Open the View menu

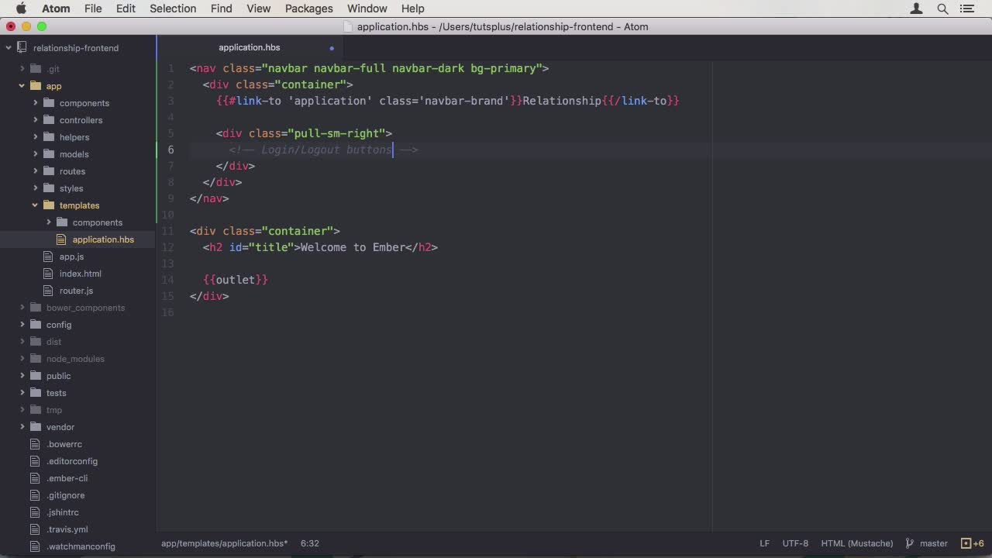259,9
